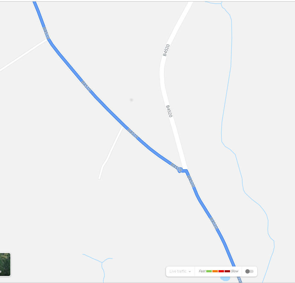Select the green Fast traffic swatch
Screen dimensions: 295x283
click(x=209, y=271)
